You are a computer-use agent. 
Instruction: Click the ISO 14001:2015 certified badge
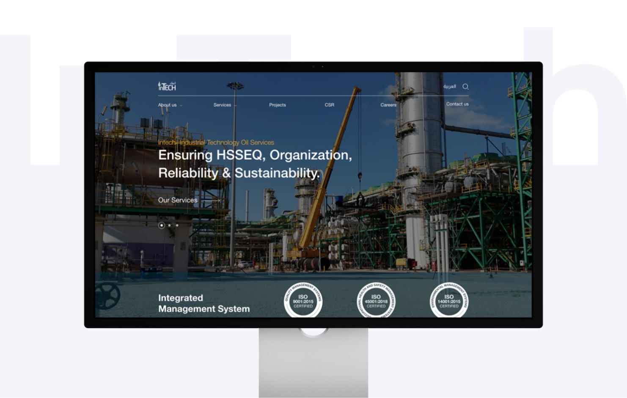click(x=449, y=301)
